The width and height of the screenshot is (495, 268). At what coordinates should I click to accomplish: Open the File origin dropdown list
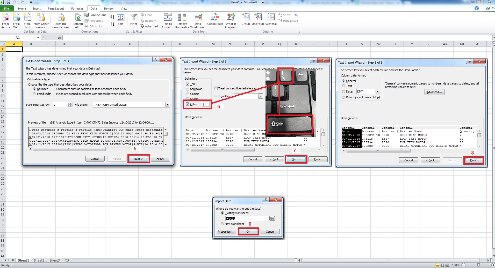point(168,105)
